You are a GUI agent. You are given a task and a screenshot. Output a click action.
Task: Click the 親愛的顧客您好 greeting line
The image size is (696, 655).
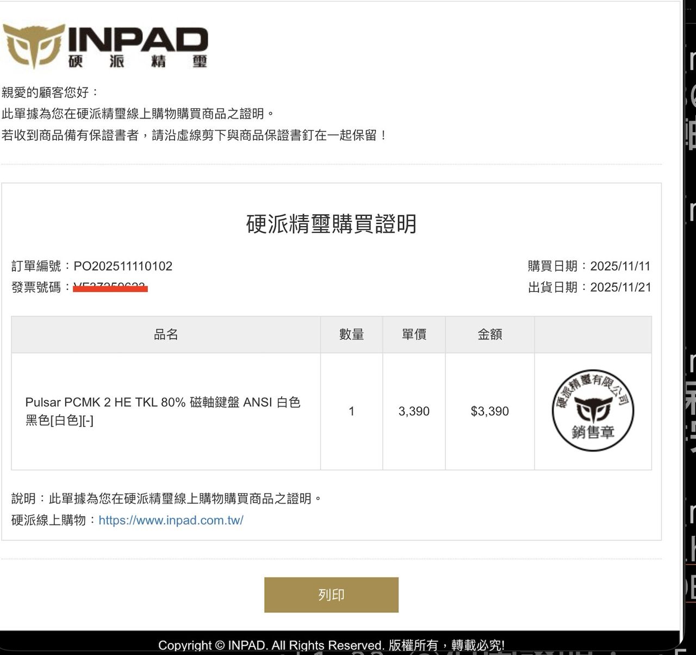click(51, 92)
